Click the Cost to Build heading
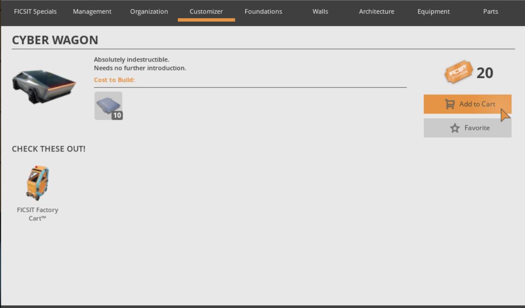The image size is (525, 308). click(114, 80)
